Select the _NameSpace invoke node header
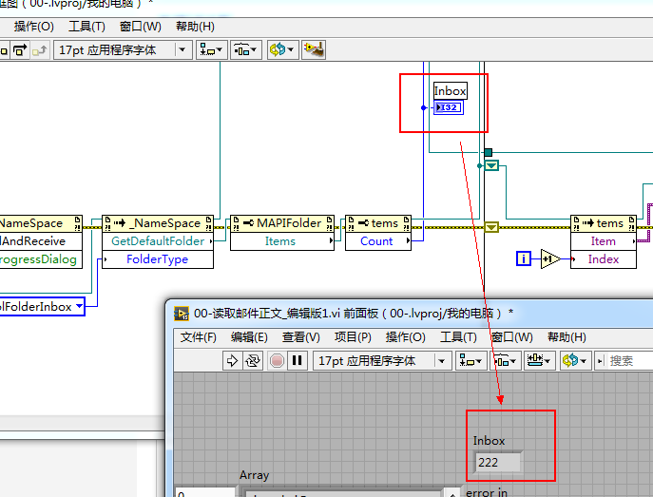Image resolution: width=653 pixels, height=497 pixels. (158, 223)
